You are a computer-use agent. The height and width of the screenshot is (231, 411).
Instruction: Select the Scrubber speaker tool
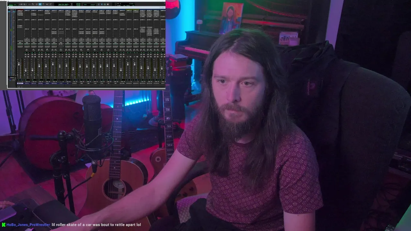point(47,4)
